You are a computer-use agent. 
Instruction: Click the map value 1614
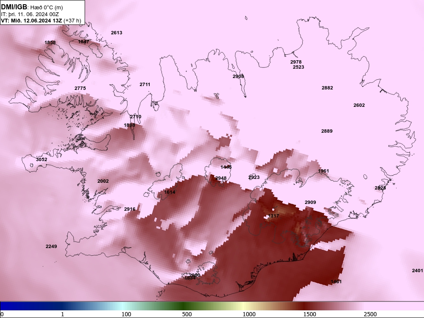[170, 192]
